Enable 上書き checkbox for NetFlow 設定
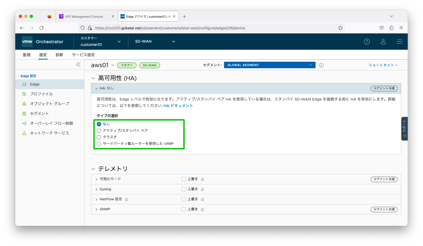The width and height of the screenshot is (423, 246). (184, 199)
